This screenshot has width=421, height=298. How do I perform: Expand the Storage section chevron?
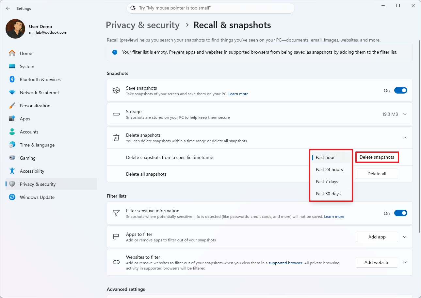point(405,114)
